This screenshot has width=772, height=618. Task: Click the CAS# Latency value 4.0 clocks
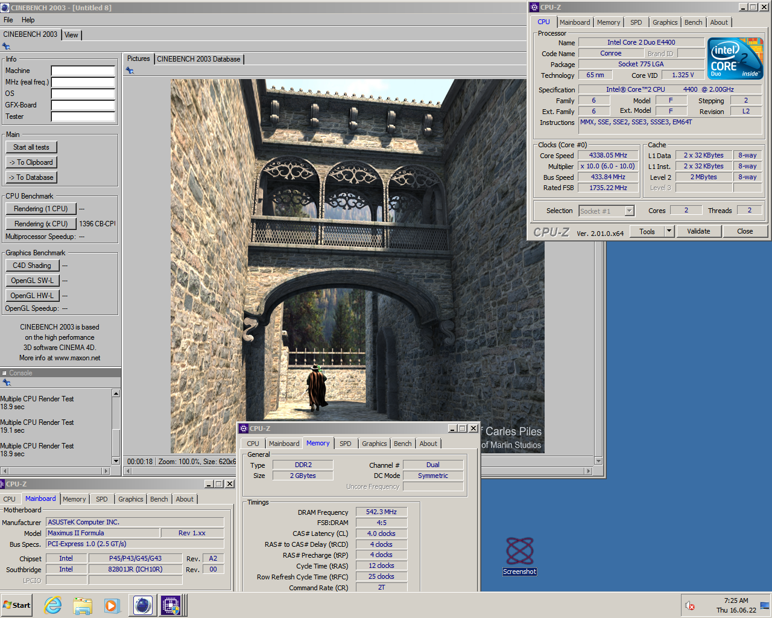tap(381, 534)
